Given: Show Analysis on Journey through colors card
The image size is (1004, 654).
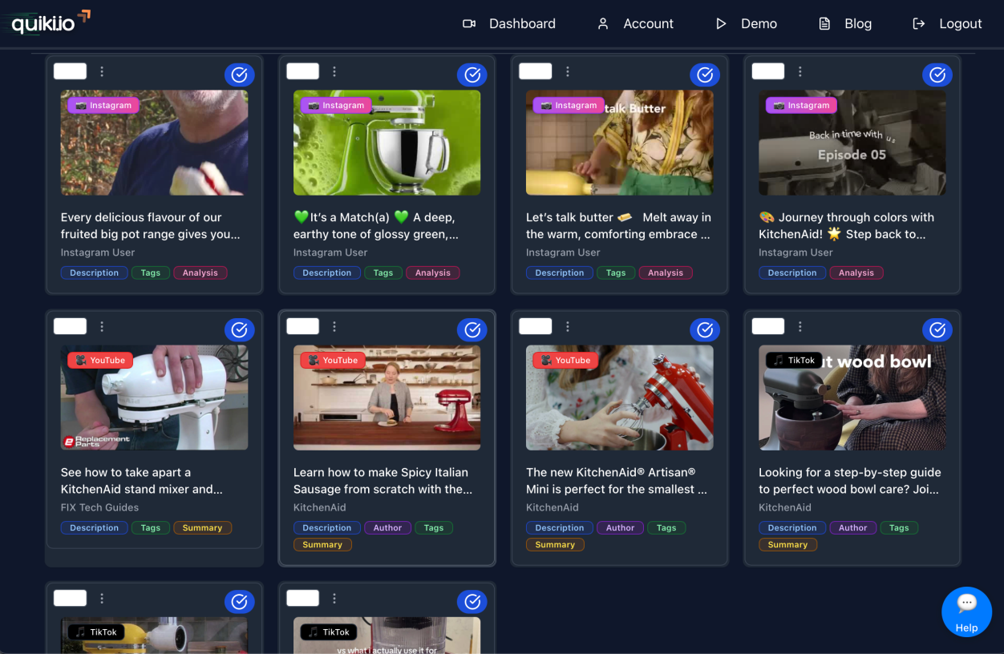Looking at the screenshot, I should 856,272.
